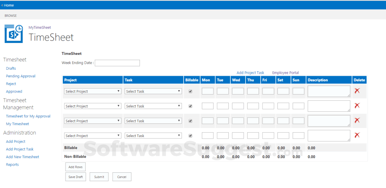386x188 pixels.
Task: Click the back arrow beside Home
Action: pyautogui.click(x=2, y=5)
